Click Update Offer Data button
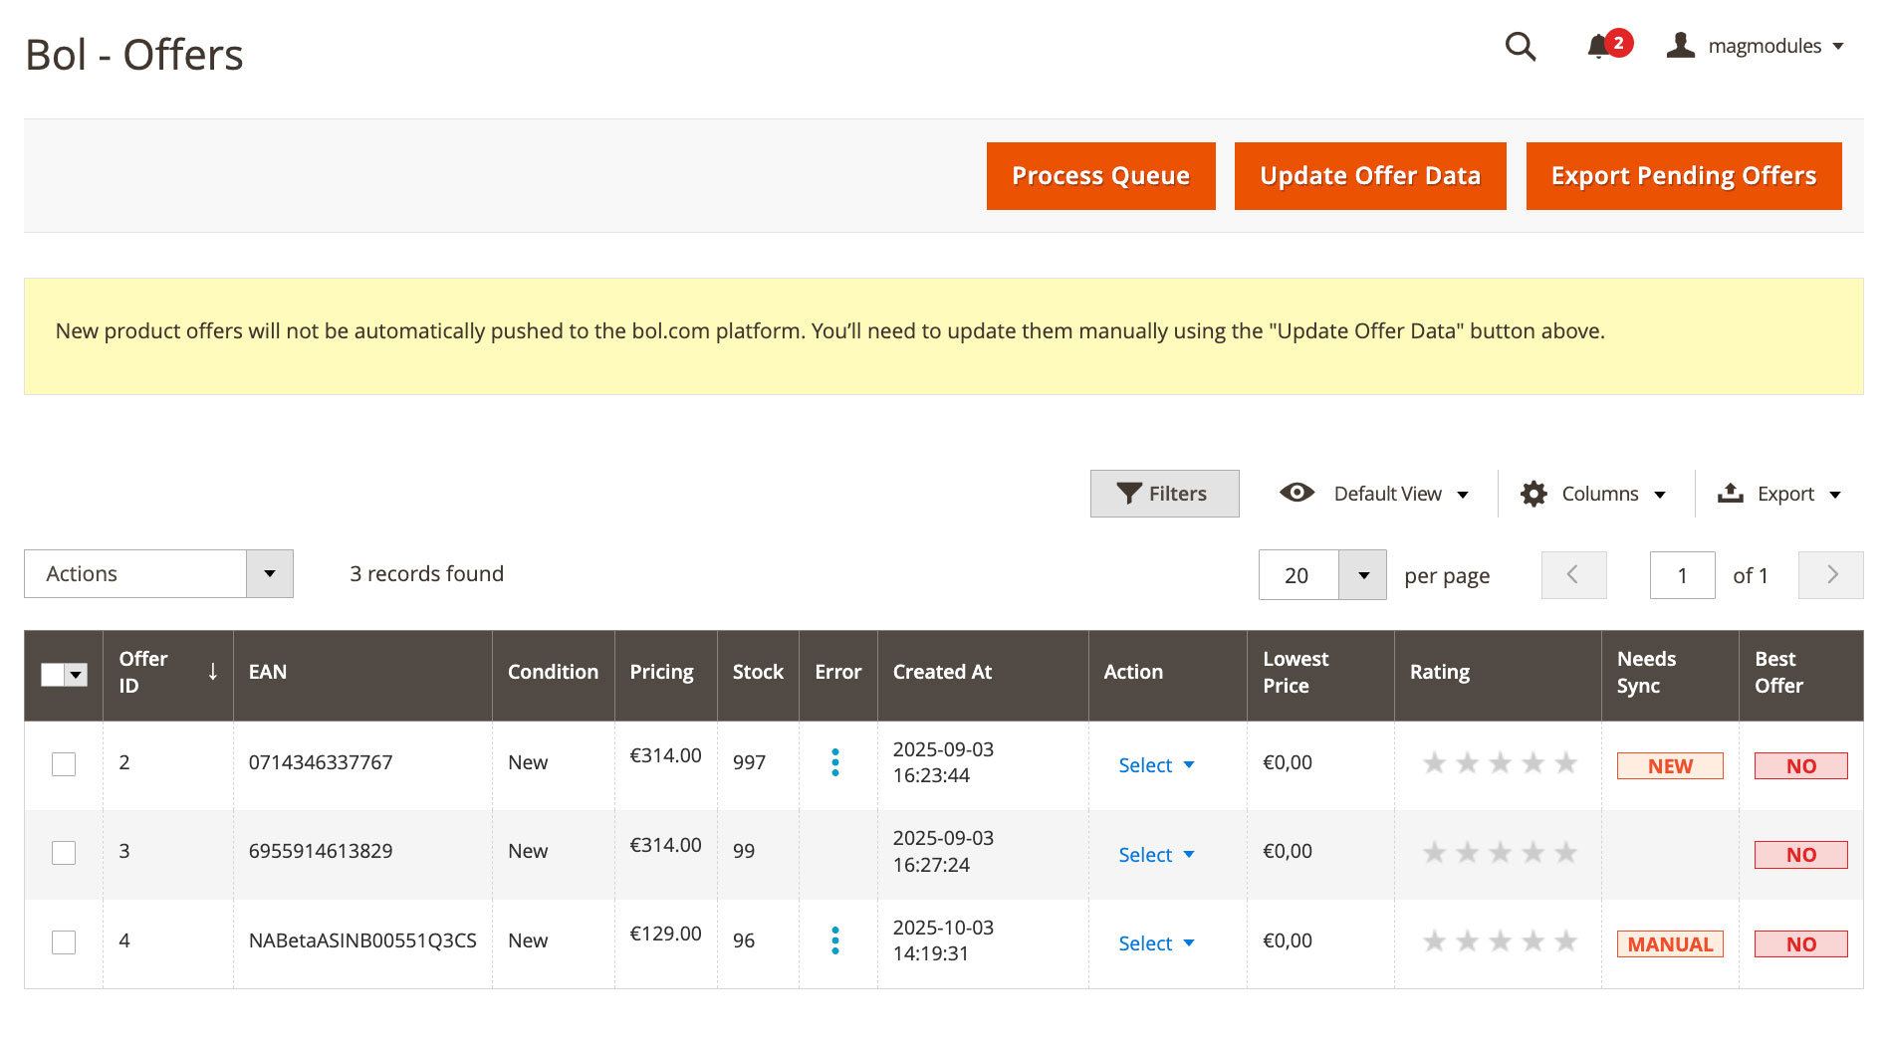This screenshot has width=1886, height=1041. pyautogui.click(x=1369, y=176)
